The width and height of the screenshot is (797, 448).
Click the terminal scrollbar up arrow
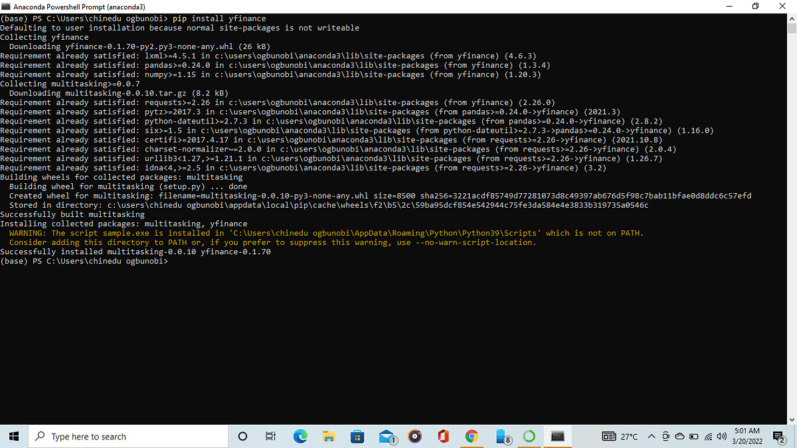[792, 19]
